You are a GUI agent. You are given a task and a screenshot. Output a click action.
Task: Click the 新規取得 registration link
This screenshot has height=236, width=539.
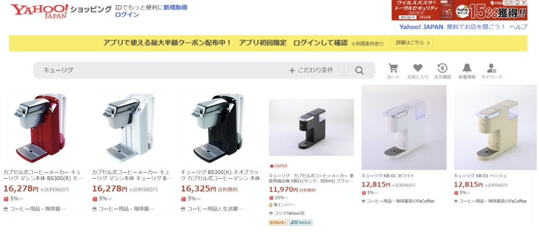click(x=175, y=7)
